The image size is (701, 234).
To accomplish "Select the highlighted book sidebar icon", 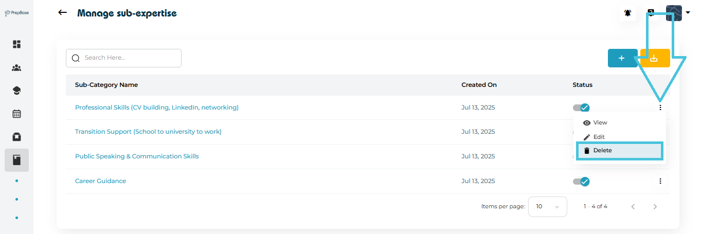I will [16, 160].
